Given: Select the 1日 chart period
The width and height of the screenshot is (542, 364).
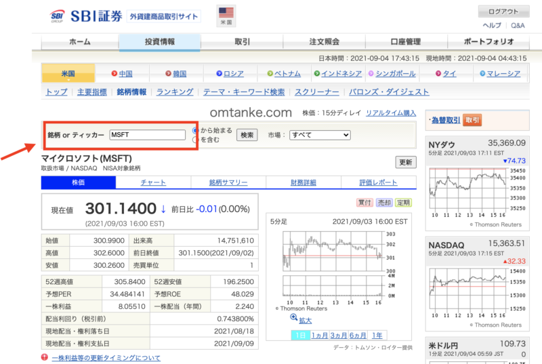Looking at the screenshot, I should pyautogui.click(x=300, y=335).
